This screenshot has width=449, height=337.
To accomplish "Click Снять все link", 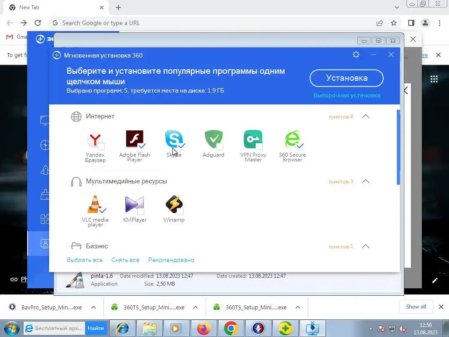I will point(125,260).
